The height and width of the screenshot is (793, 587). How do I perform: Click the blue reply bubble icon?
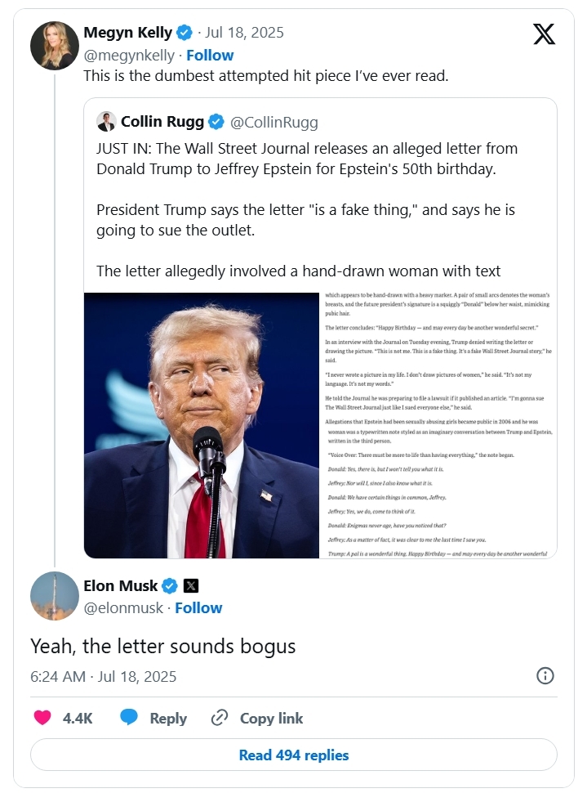click(x=129, y=717)
